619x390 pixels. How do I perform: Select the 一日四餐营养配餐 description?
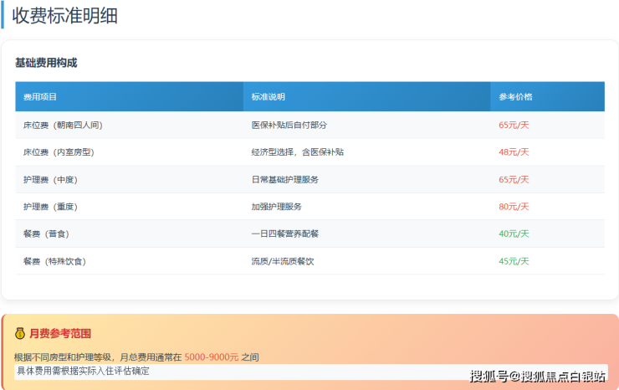point(285,234)
